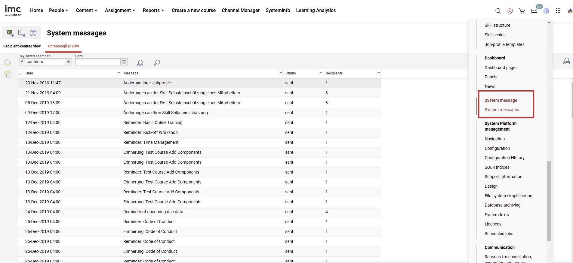This screenshot has width=573, height=263.
Task: Switch to the Recipient-centred view tab
Action: (x=22, y=46)
